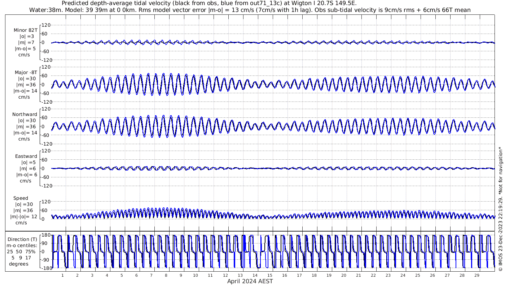Click the 'Minor 82T' panel label
This screenshot has height=289, width=505.
[25, 30]
